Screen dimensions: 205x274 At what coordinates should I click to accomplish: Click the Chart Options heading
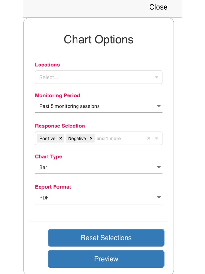(99, 40)
